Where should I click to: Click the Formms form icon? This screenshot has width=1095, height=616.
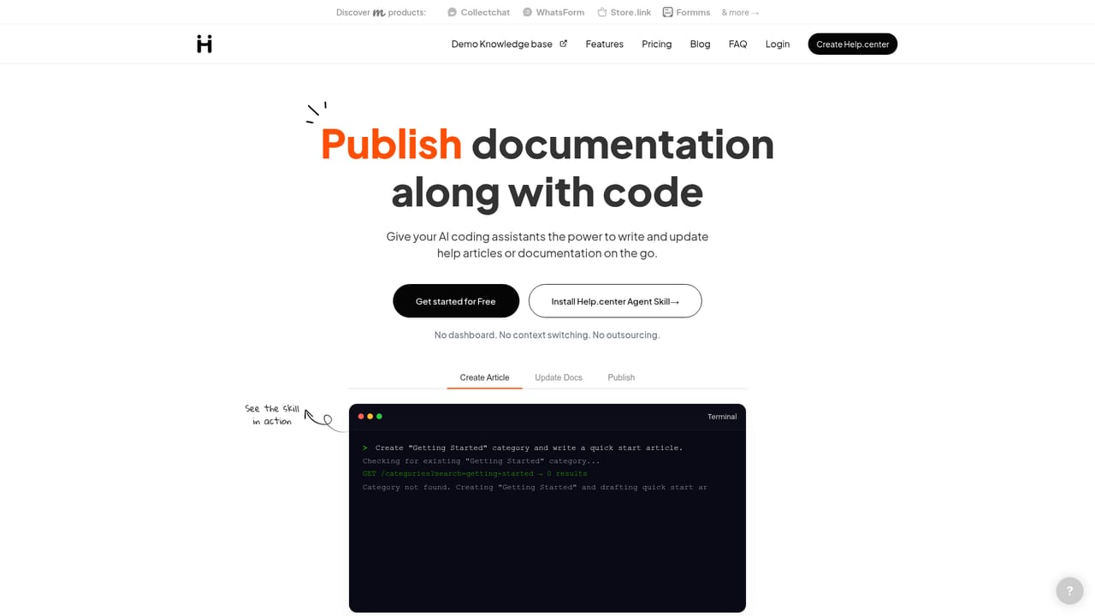[668, 12]
